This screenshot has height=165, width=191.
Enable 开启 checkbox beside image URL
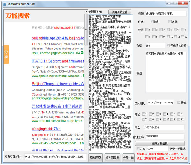pyautogui.click(x=179, y=102)
